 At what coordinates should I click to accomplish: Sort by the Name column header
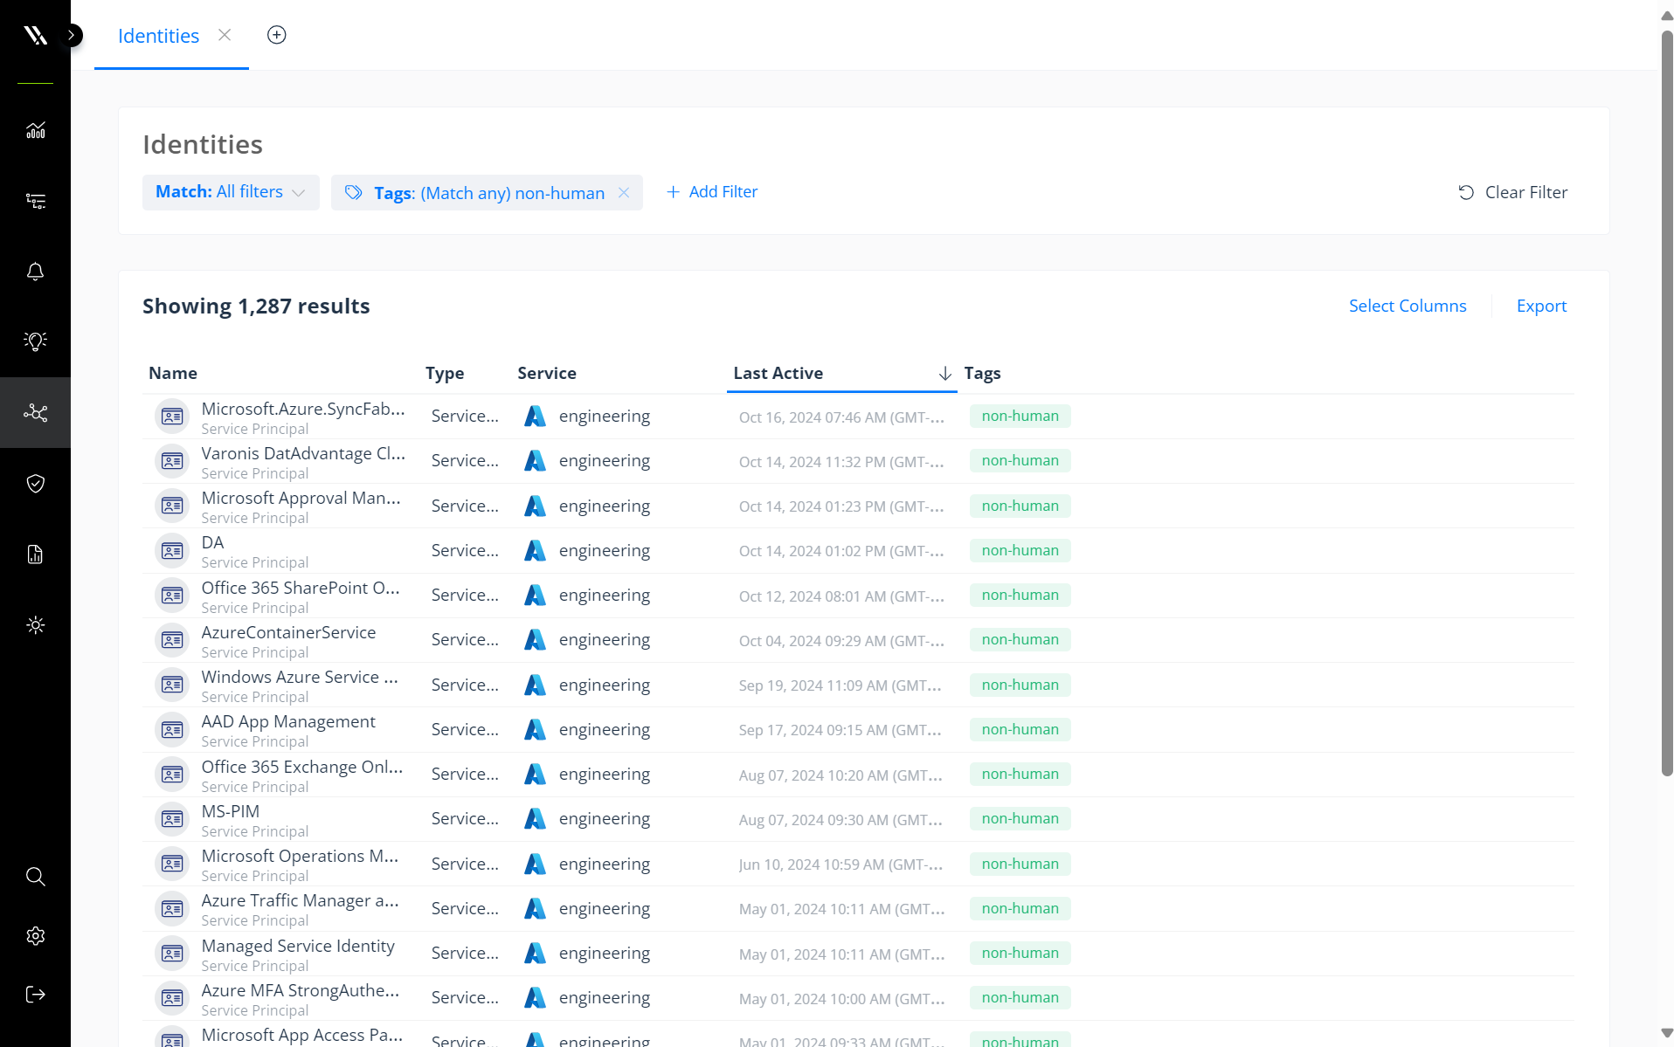(x=173, y=373)
